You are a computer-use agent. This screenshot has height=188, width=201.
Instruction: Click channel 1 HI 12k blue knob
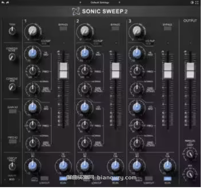coord(63,166)
